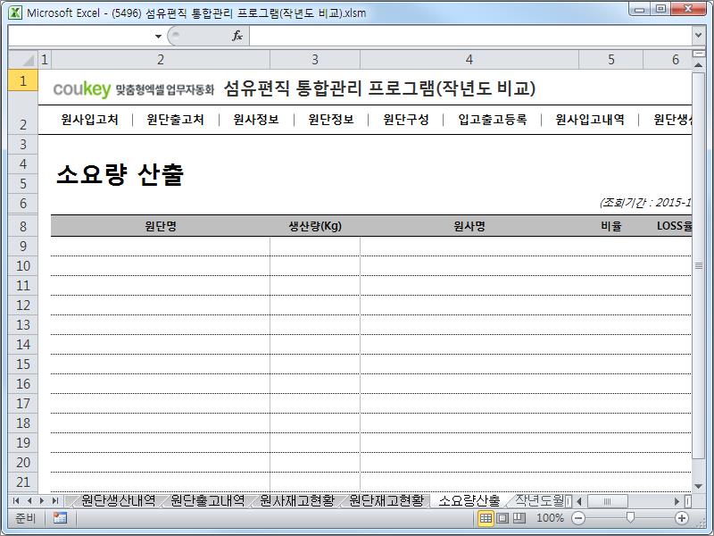Click vertical scrollbar down arrow
Viewport: 714px width, 536px height.
(698, 486)
